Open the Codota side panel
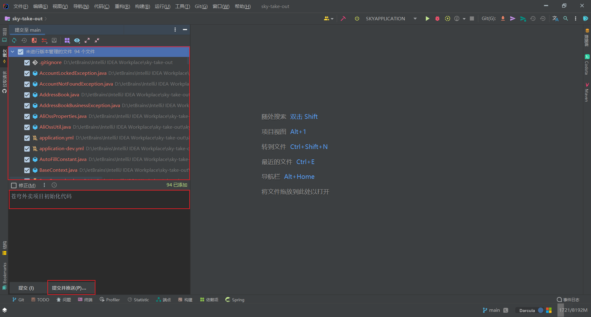Image resolution: width=591 pixels, height=317 pixels. (587, 65)
